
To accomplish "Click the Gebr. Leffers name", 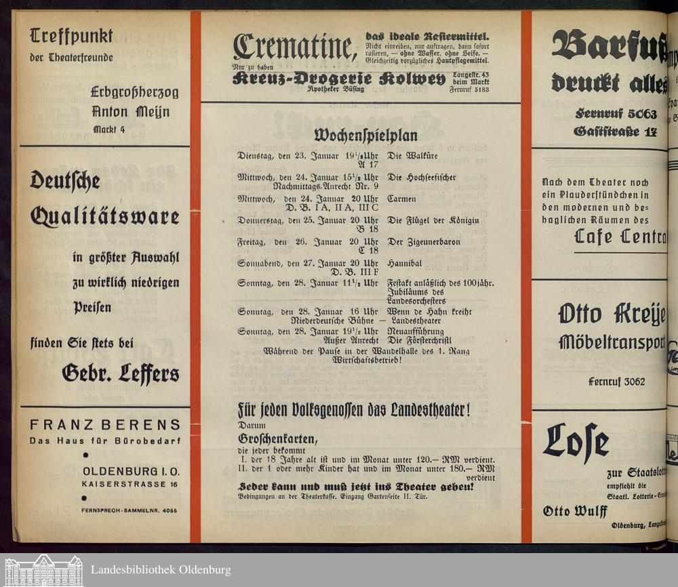I will click(121, 373).
